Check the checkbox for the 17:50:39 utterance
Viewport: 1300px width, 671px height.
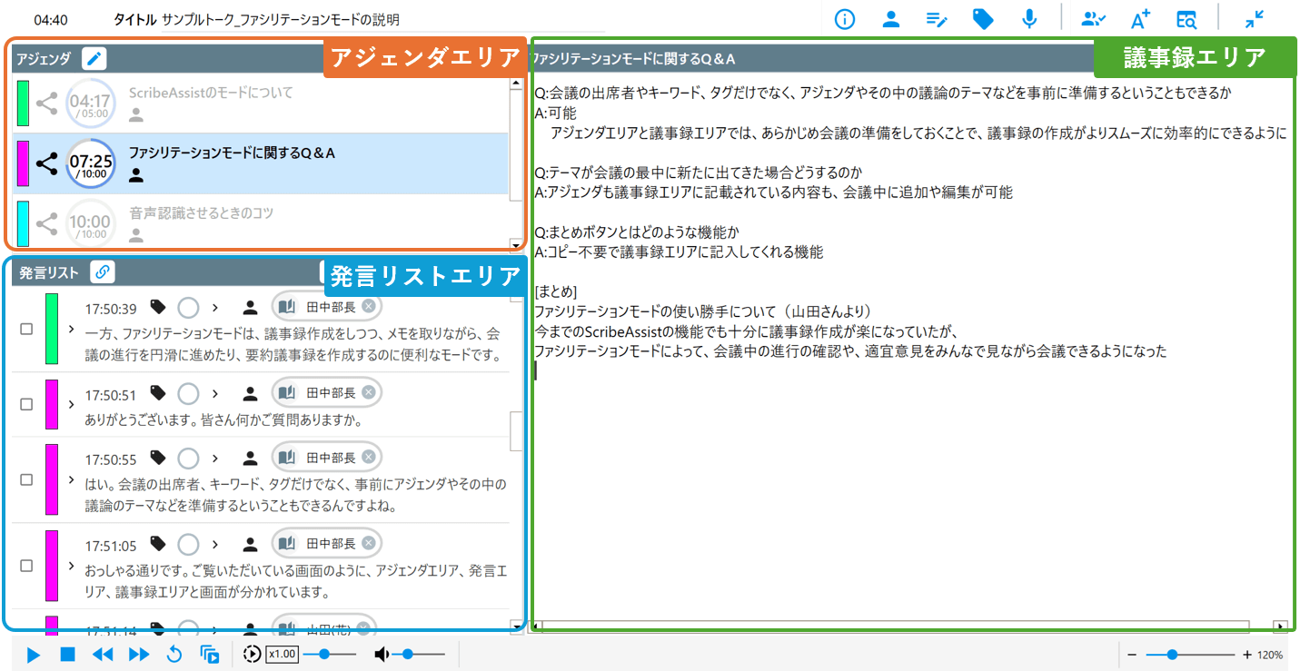coord(26,329)
